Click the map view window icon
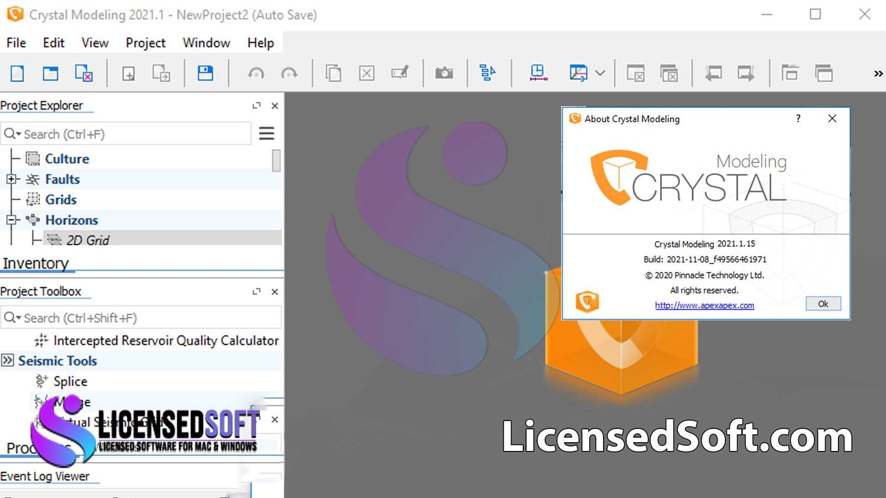The image size is (886, 498). click(578, 73)
